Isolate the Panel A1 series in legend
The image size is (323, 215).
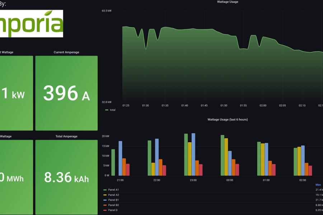tap(113, 190)
